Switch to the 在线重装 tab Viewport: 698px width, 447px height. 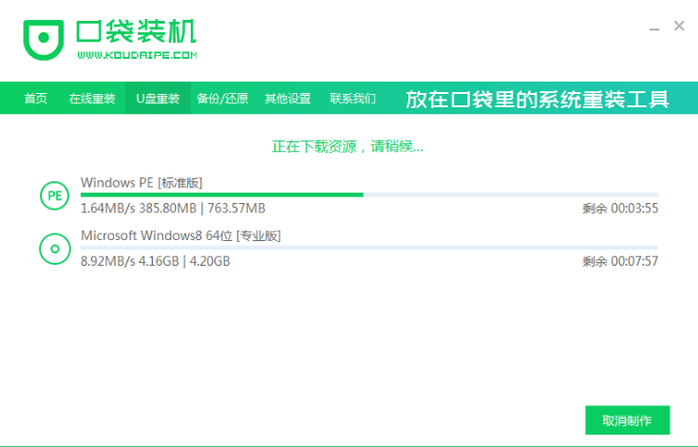tap(92, 99)
